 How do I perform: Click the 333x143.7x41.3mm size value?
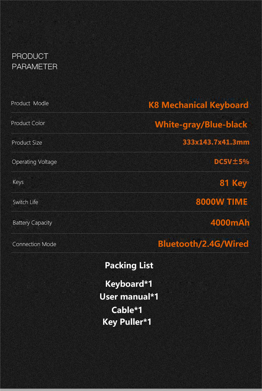[216, 142]
